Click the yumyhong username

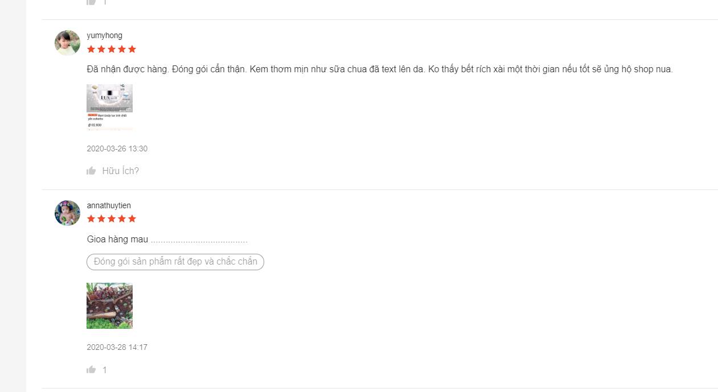[104, 35]
